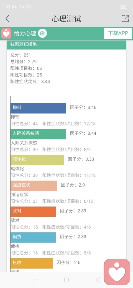This screenshot has width=133, height=288.
Task: Tap the peach 强迫症状 bar
Action: coord(34,186)
